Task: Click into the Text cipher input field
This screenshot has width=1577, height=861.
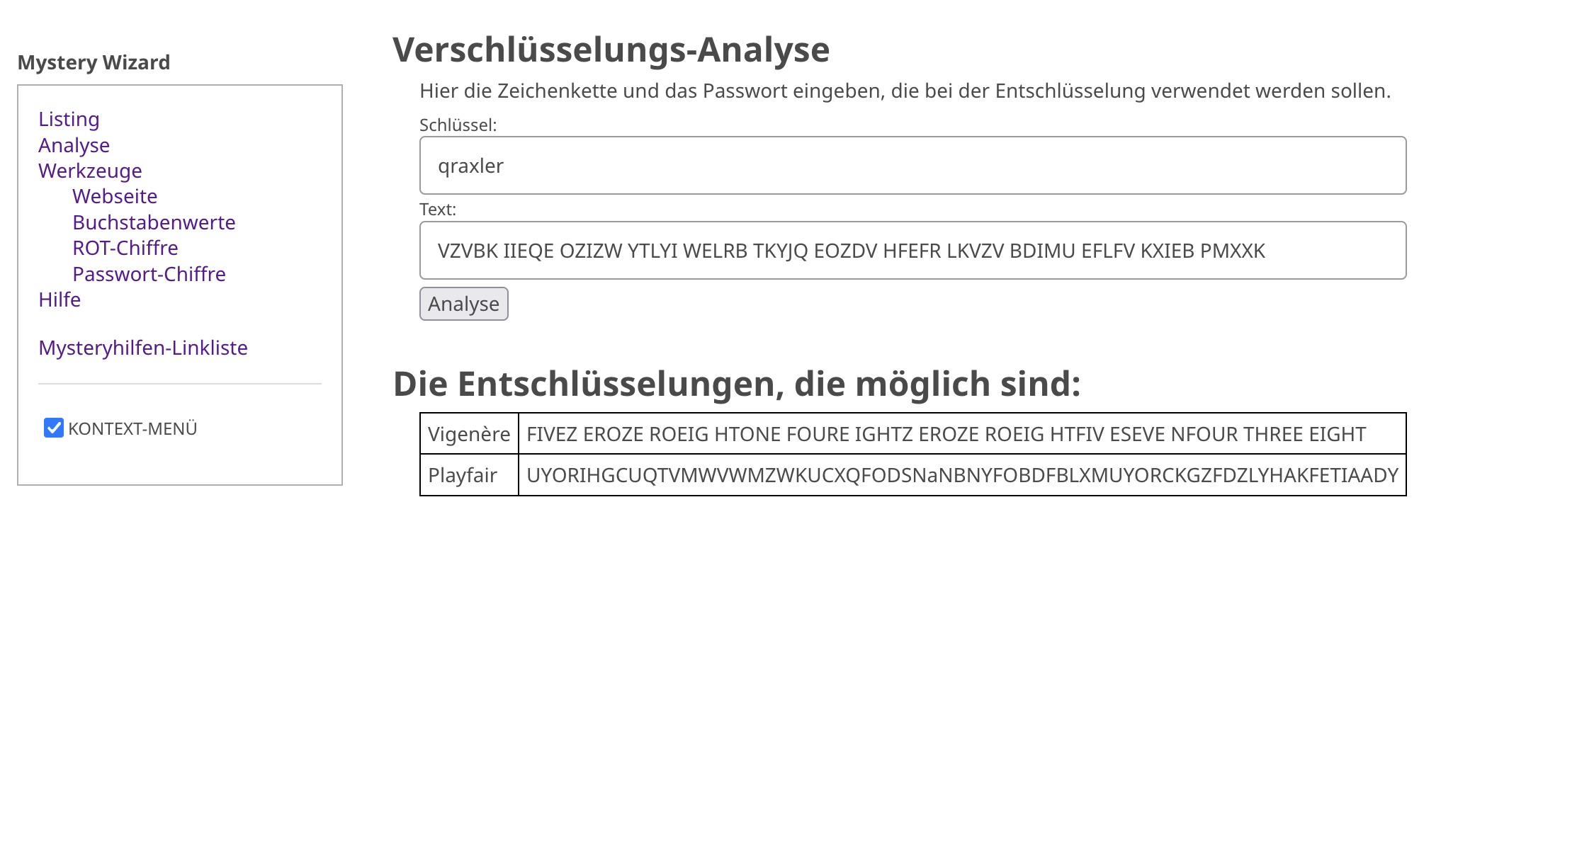Action: pos(912,251)
